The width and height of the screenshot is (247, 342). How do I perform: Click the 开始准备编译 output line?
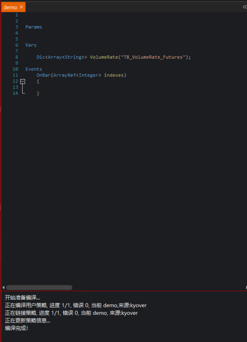(22, 298)
